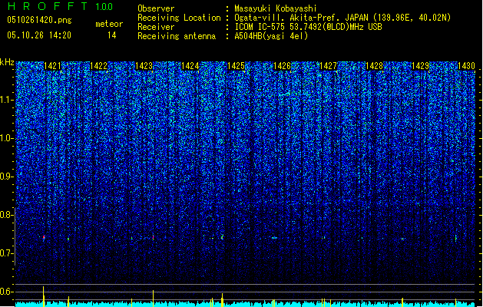Click the Receiving antenna label

click(x=177, y=36)
